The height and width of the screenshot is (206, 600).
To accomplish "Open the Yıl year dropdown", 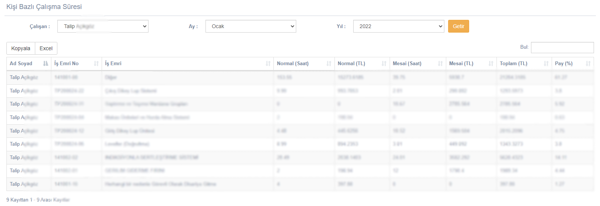I will 398,26.
